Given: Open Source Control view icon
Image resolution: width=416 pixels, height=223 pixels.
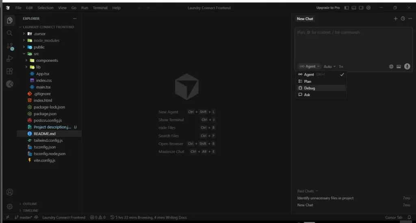Looking at the screenshot, I should (10, 46).
